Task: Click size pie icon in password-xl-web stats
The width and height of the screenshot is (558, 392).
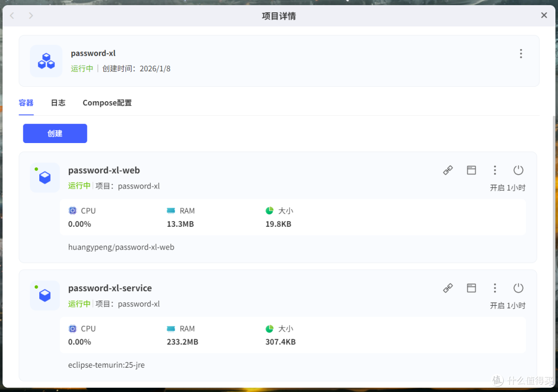Action: [x=269, y=211]
